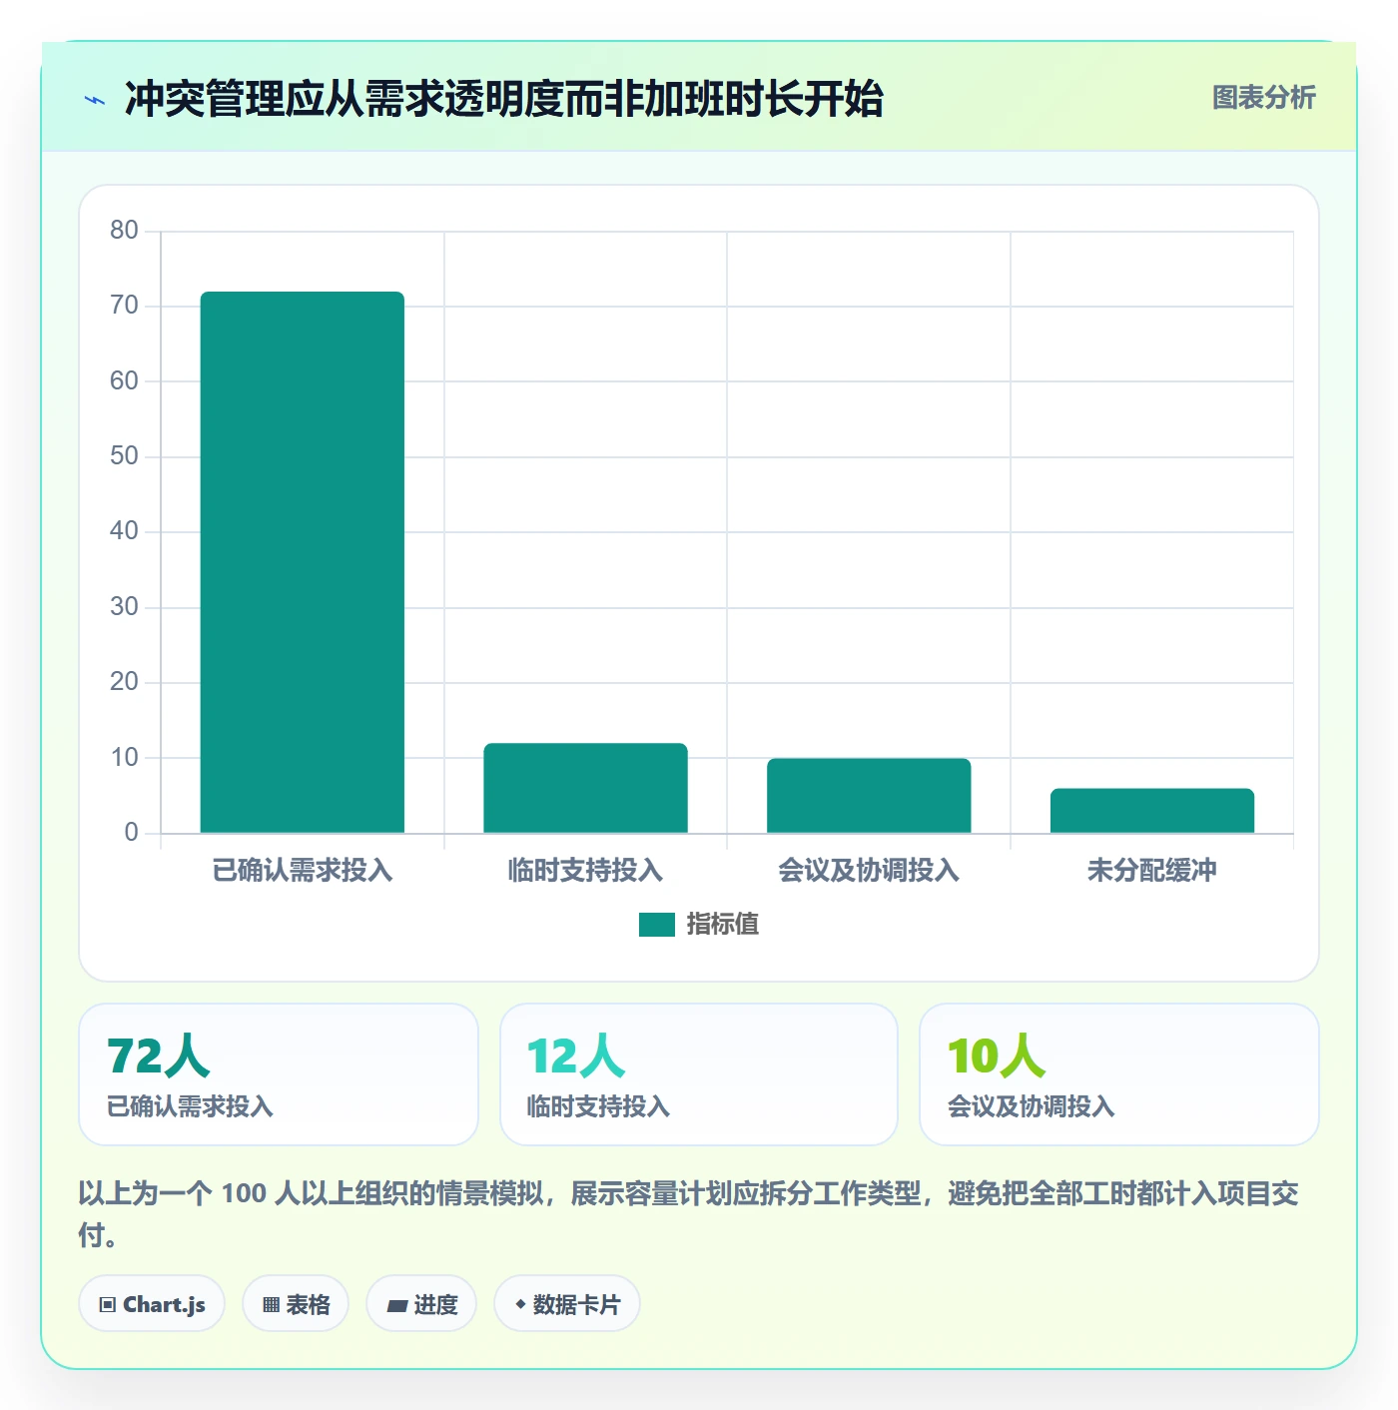Open the 12人 临时支持投入 stat card

click(x=699, y=1074)
